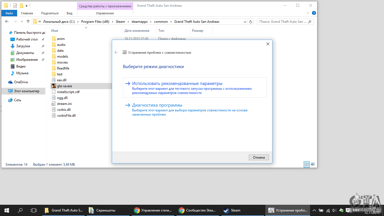Click Program Files (x86) breadcrumb
This screenshot has height=216, width=384.
pos(95,22)
